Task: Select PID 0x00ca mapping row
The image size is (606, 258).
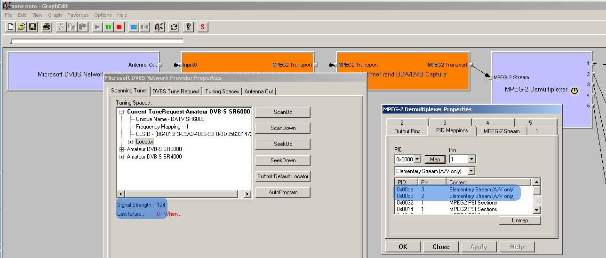Action: click(x=463, y=190)
